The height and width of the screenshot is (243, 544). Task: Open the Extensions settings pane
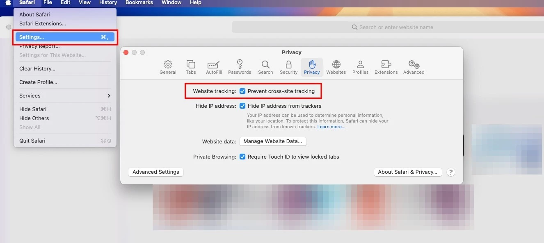tap(386, 67)
